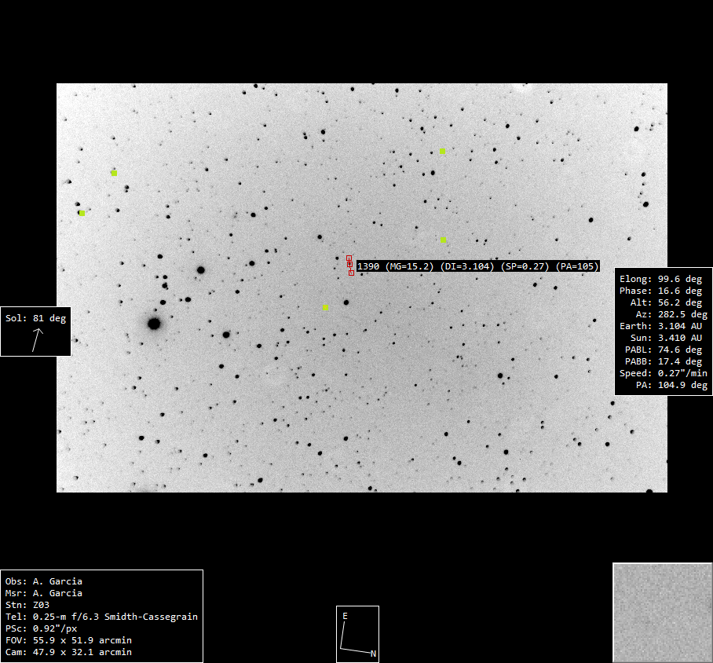Select the bottom red trail marker of 1390

pos(351,273)
